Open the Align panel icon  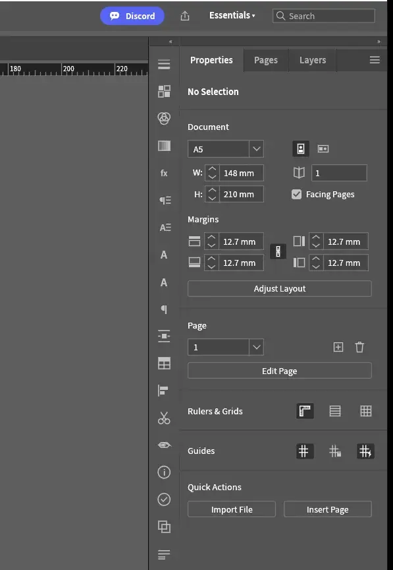click(x=163, y=391)
